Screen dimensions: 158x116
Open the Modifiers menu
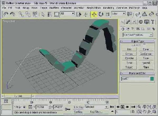pyautogui.click(x=54, y=8)
